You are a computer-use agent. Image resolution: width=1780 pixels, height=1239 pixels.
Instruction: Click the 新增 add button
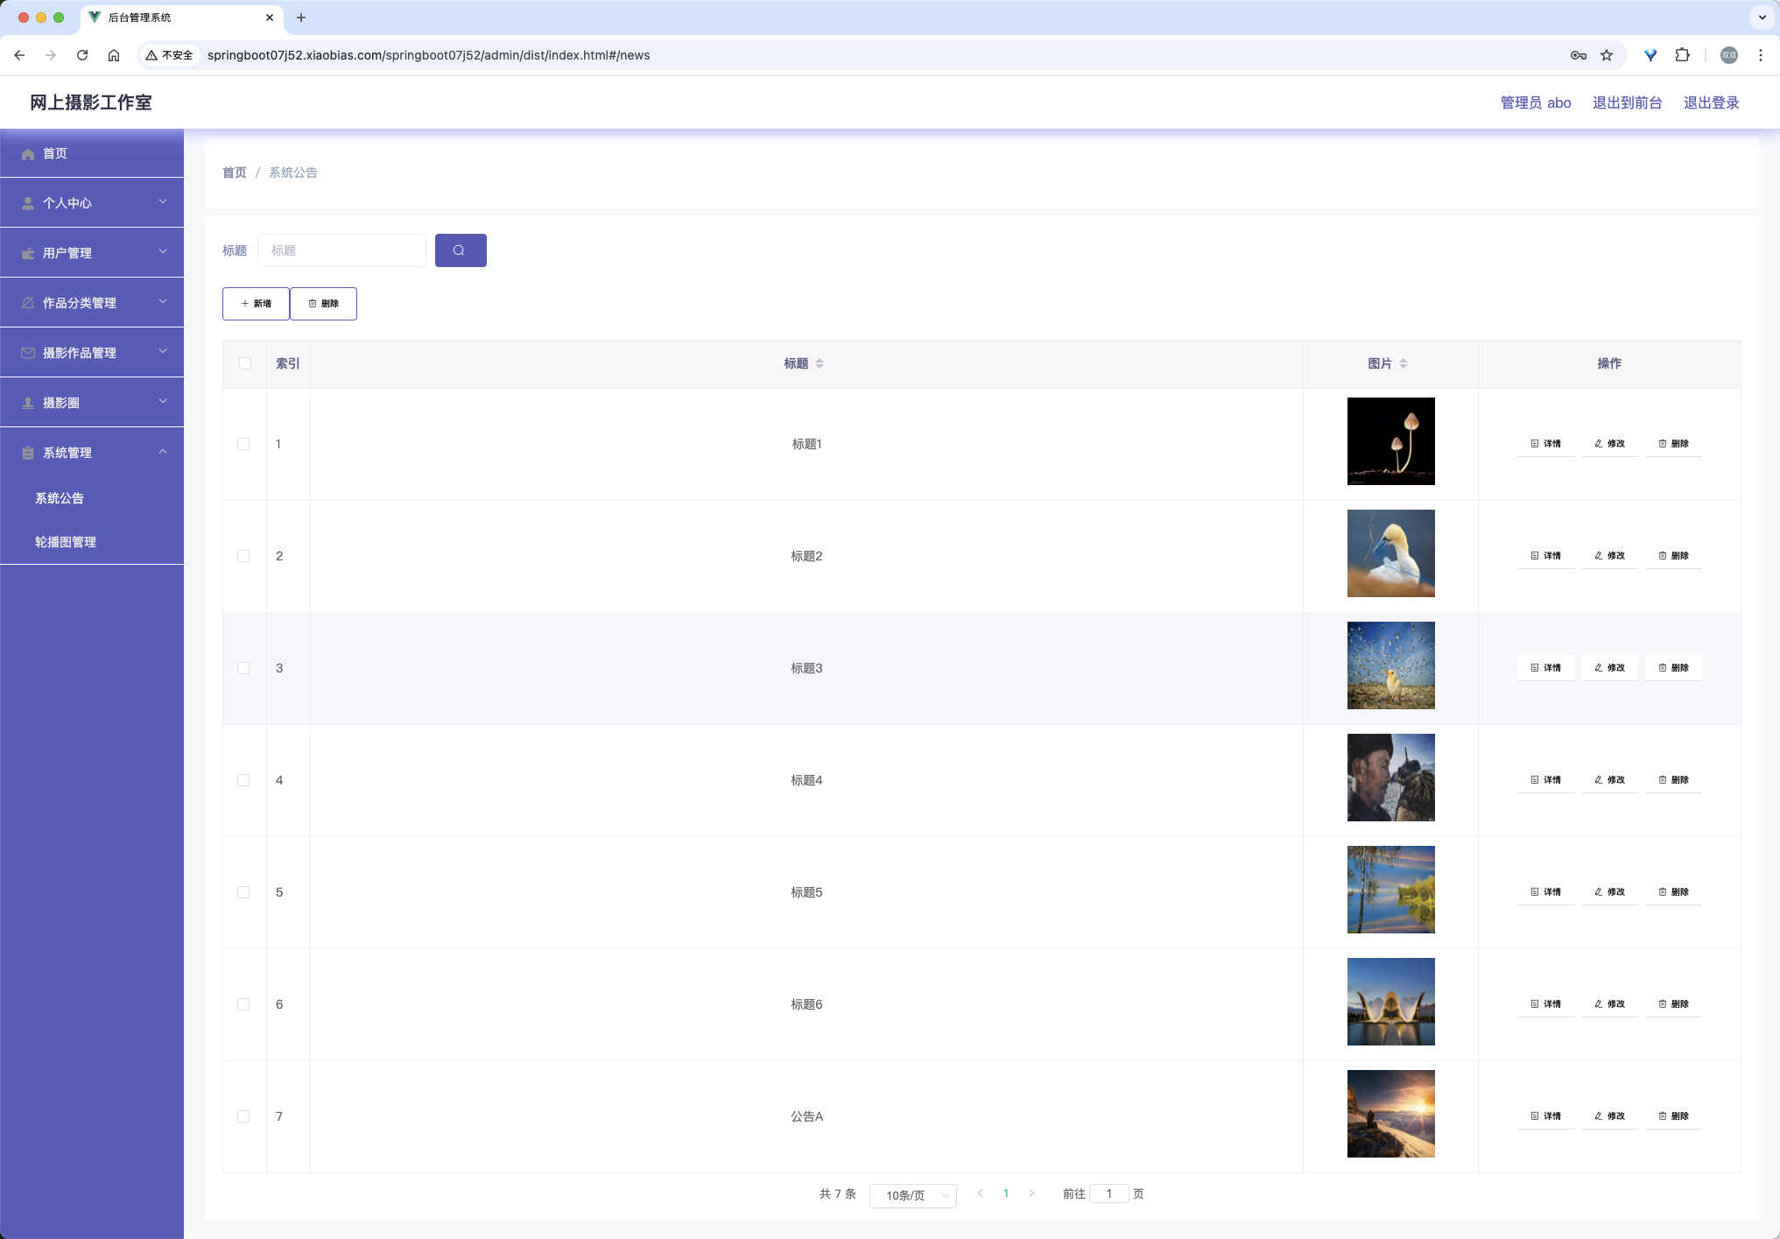[256, 304]
